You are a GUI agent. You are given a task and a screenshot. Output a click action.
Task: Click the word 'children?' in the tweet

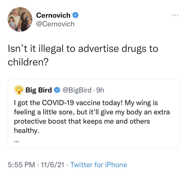28,62
